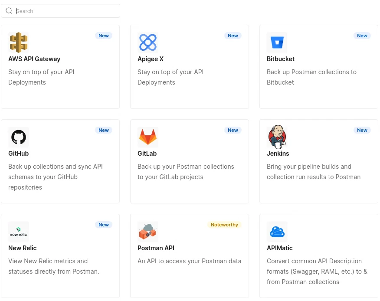The image size is (380, 301).
Task: Select the Apigee X logo icon
Action: click(147, 43)
